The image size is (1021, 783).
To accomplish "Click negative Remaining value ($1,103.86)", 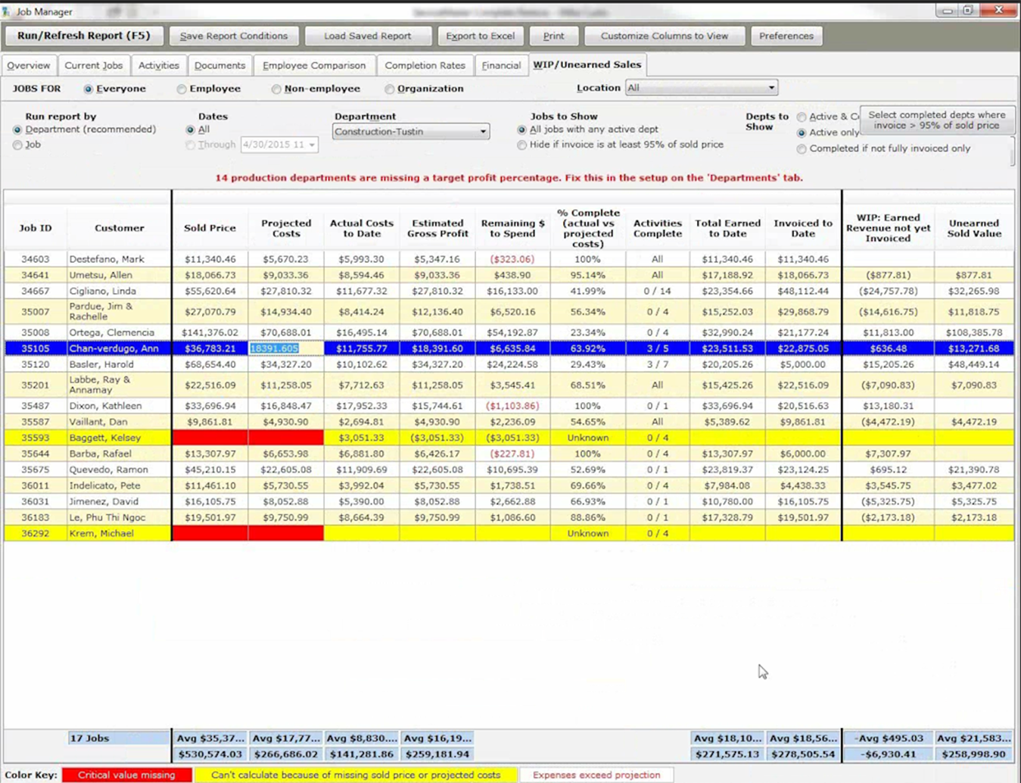I will [512, 406].
